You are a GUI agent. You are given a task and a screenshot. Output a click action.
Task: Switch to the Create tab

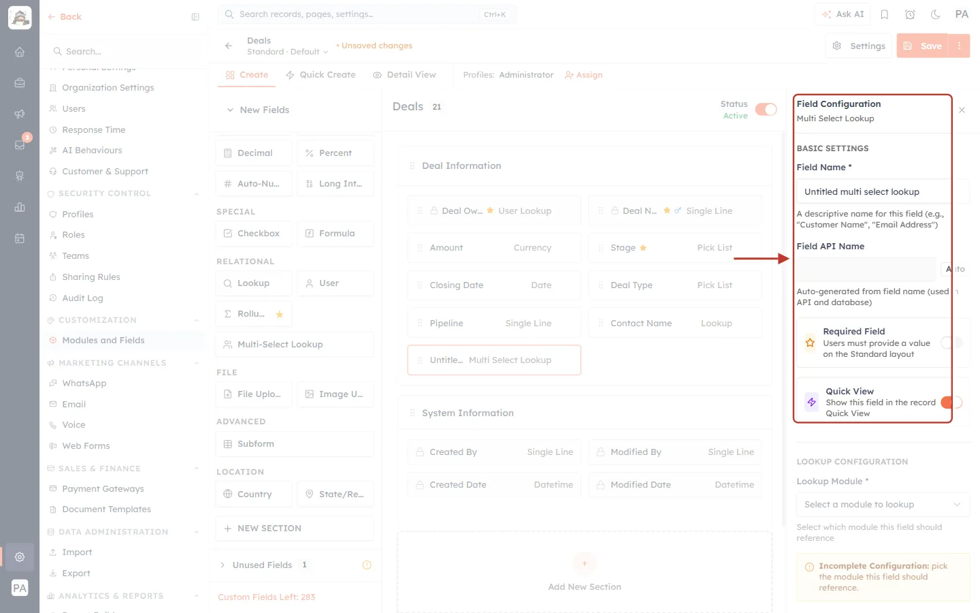pyautogui.click(x=247, y=75)
